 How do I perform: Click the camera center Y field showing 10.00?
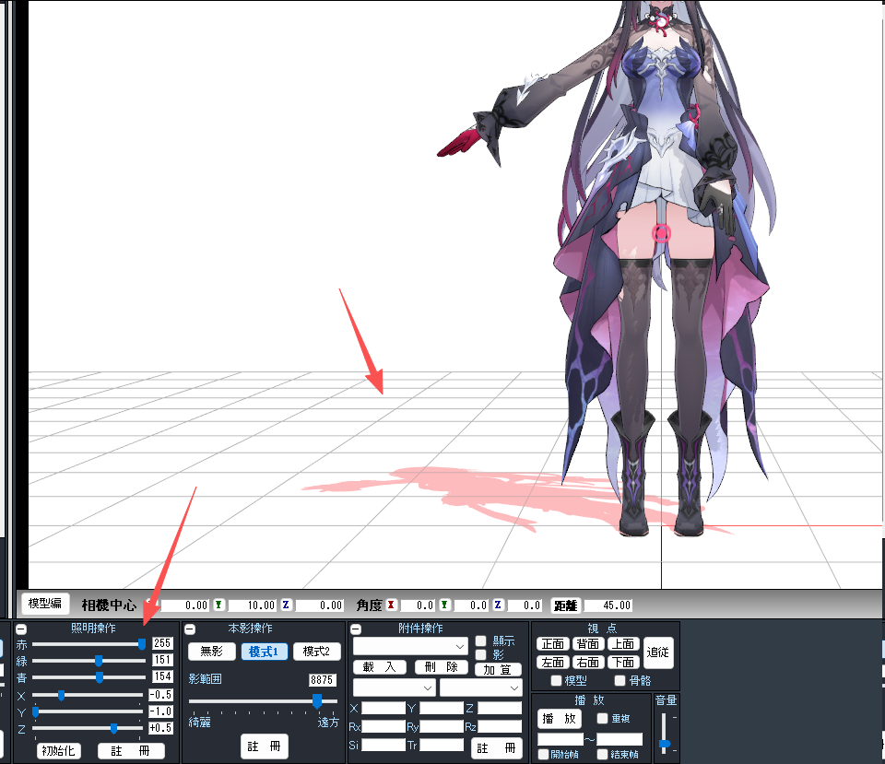(x=252, y=605)
